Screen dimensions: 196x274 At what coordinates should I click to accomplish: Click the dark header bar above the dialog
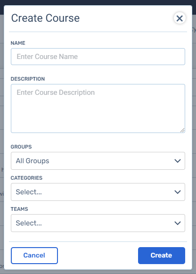pyautogui.click(x=98, y=2)
